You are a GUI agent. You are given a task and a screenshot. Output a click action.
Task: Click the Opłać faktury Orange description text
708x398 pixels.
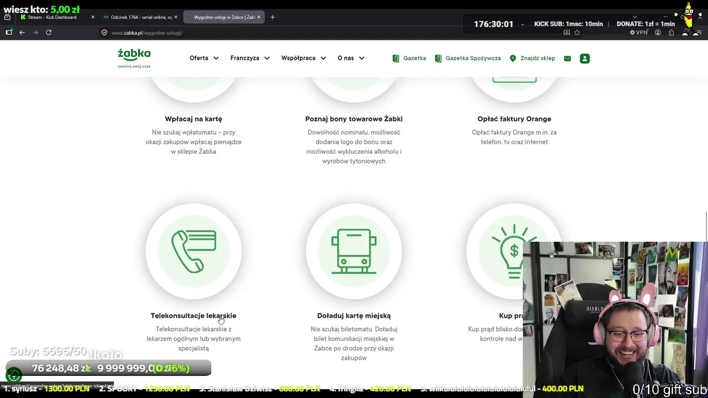pyautogui.click(x=514, y=137)
